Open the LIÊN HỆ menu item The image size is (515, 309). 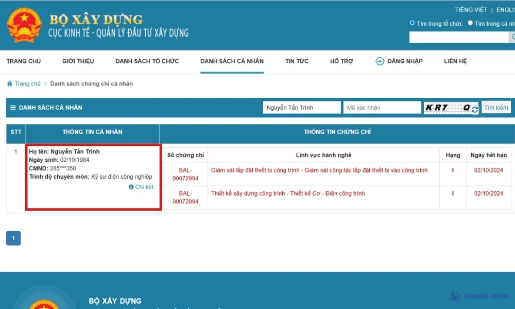coord(455,61)
